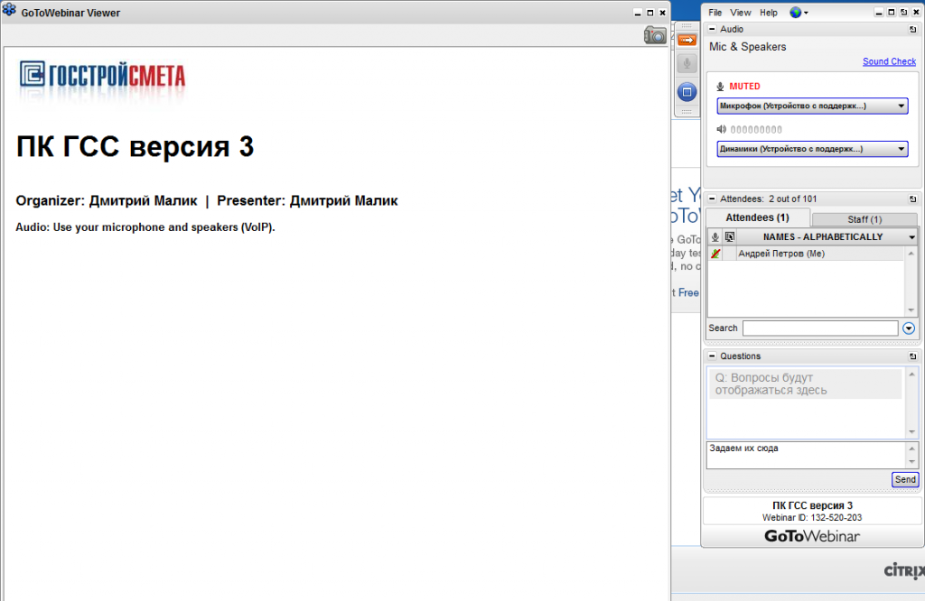Close the GoToWebinar control panel

[916, 13]
